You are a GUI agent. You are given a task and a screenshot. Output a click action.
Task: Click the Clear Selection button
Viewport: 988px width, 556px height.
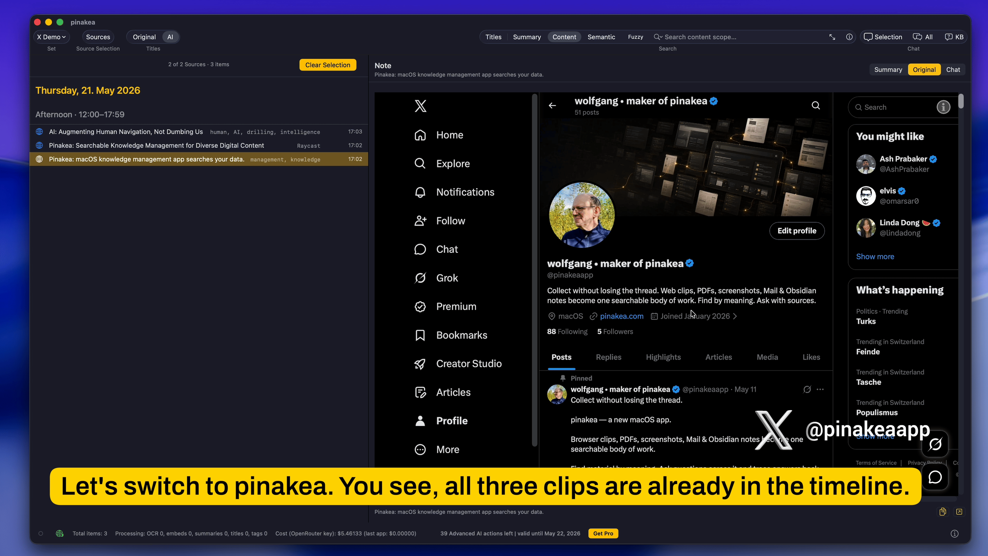(328, 65)
